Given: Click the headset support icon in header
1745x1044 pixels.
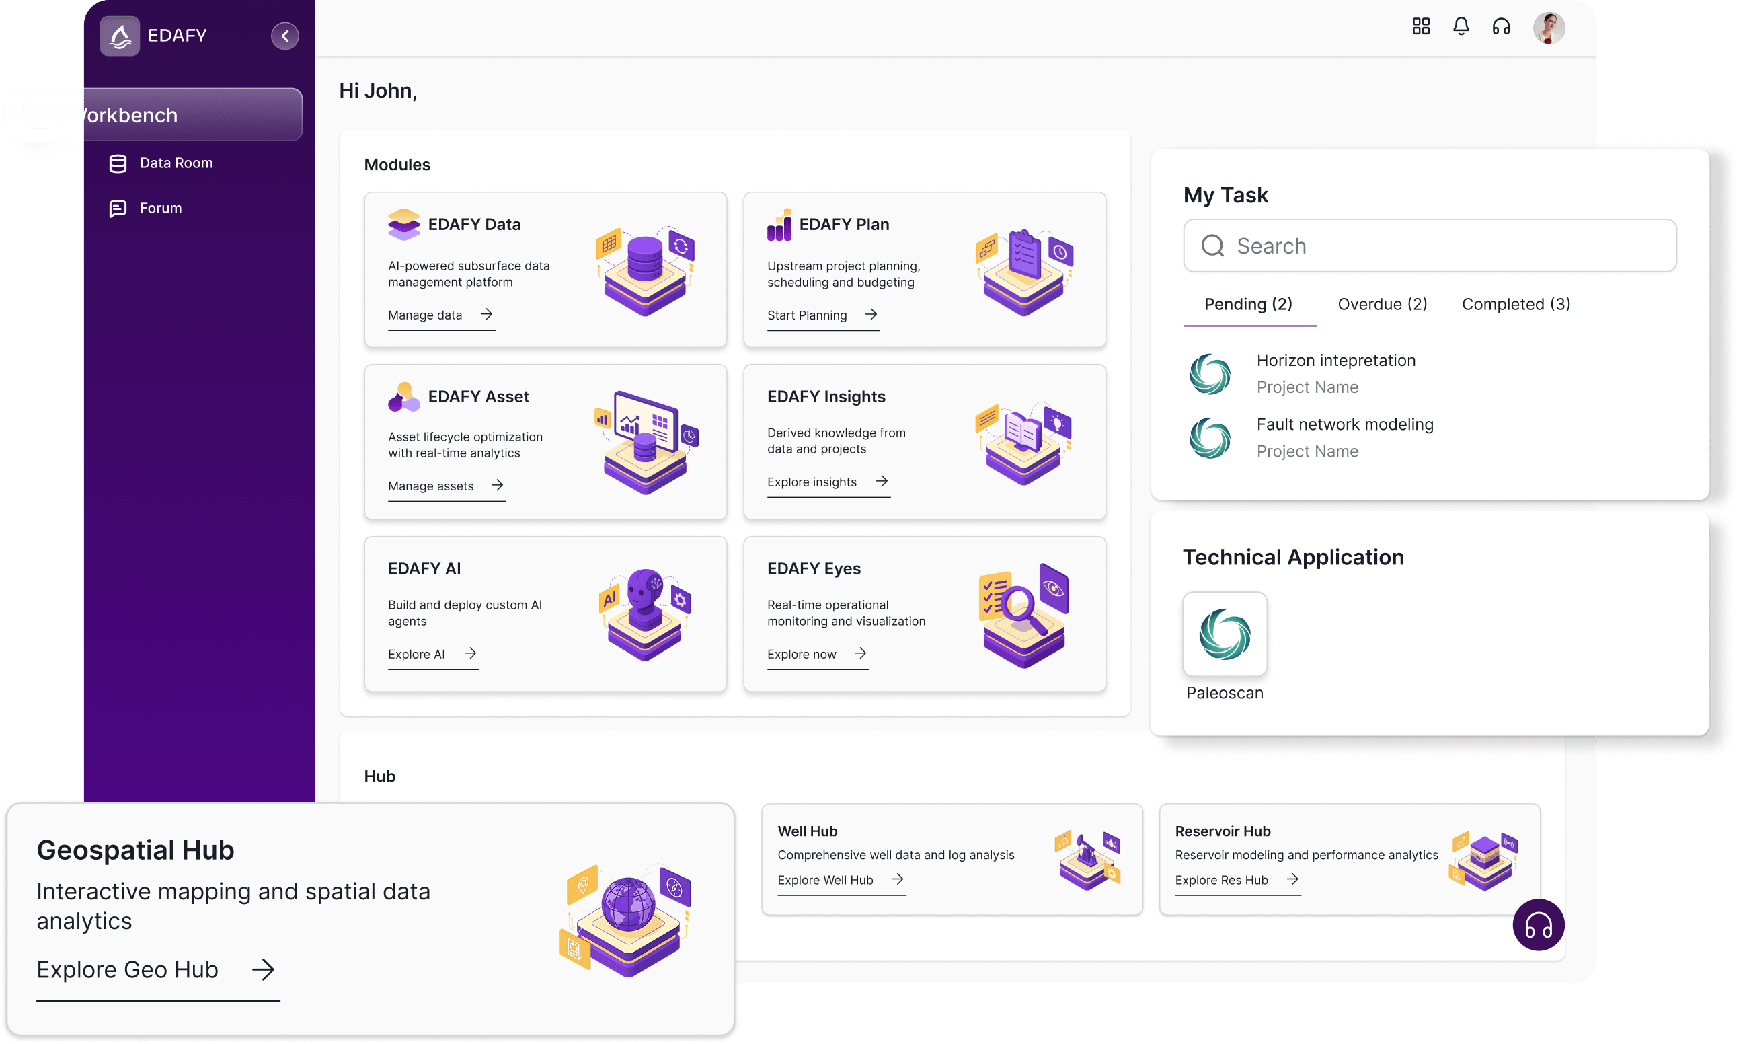Looking at the screenshot, I should coord(1501,27).
